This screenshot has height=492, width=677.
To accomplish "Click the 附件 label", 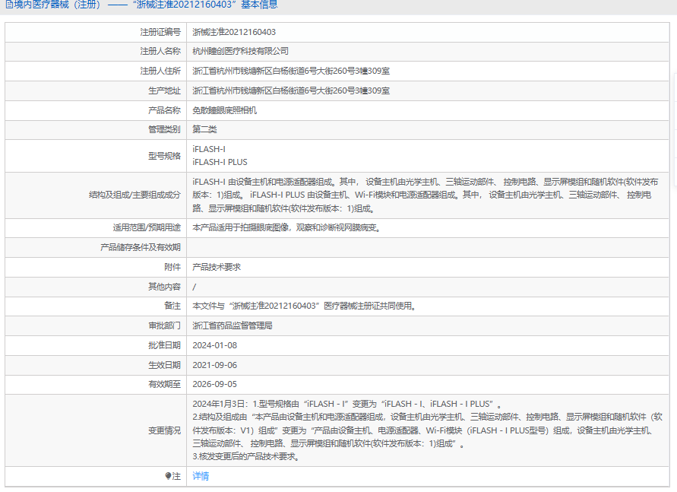I will click(x=172, y=267).
